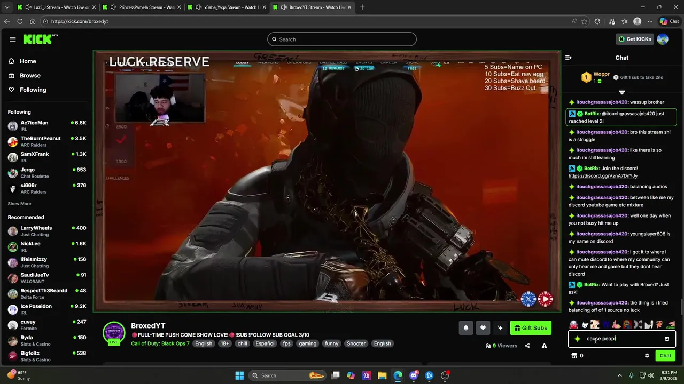Open Jerqo channel
Screen dimensions: 684x384
click(47, 173)
